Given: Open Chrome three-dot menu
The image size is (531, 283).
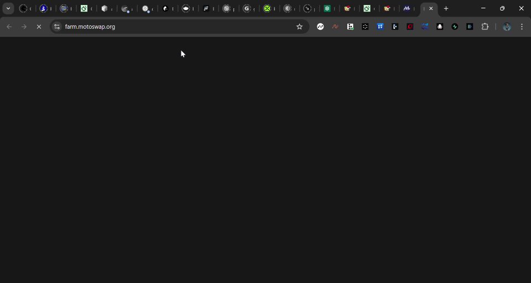Looking at the screenshot, I should click(522, 27).
